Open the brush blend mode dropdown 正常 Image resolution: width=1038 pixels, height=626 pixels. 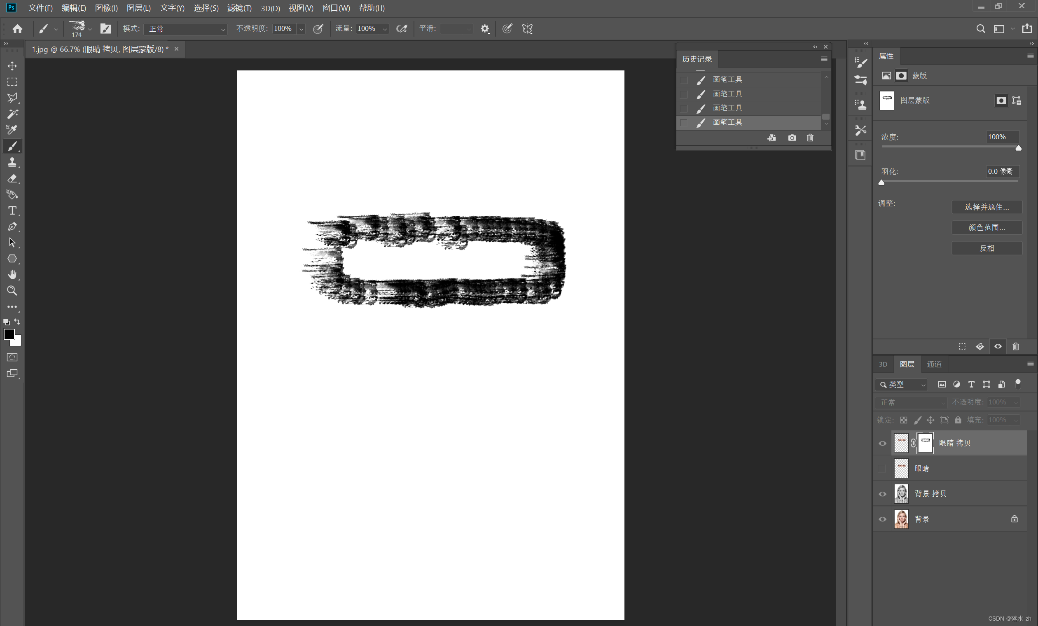pyautogui.click(x=185, y=29)
